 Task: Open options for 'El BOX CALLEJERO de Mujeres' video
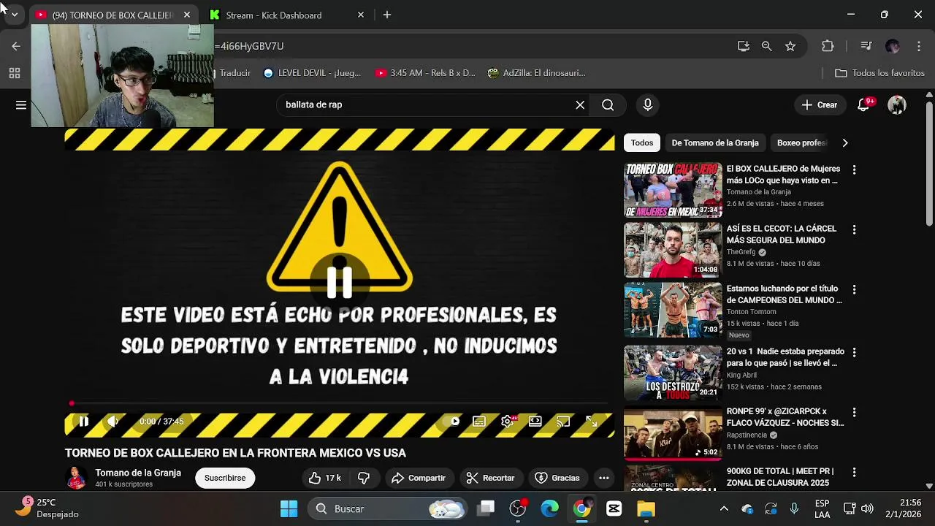coord(854,169)
